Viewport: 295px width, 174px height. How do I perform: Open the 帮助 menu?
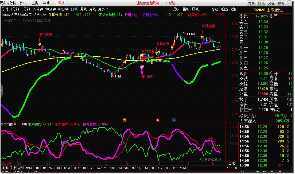pyautogui.click(x=46, y=3)
